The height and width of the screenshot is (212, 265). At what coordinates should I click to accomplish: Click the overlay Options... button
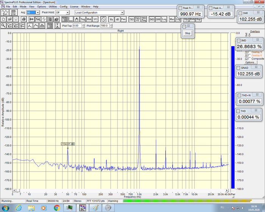pos(250,62)
